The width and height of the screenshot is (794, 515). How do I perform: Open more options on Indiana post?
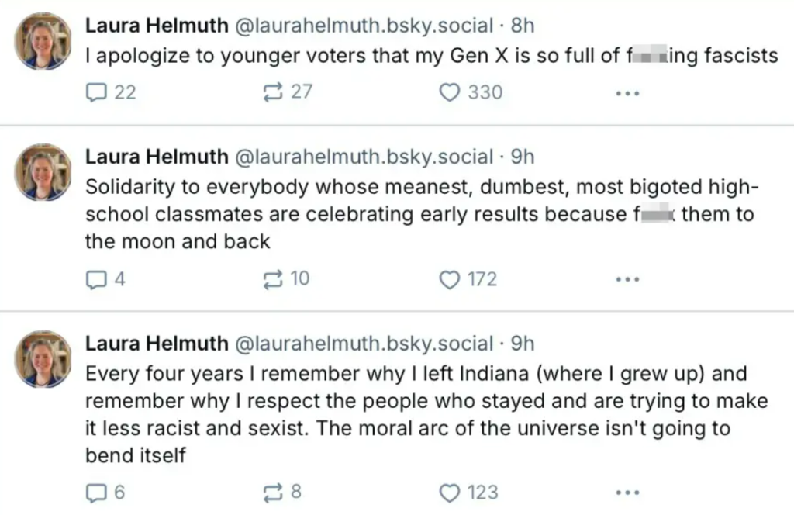pos(627,493)
